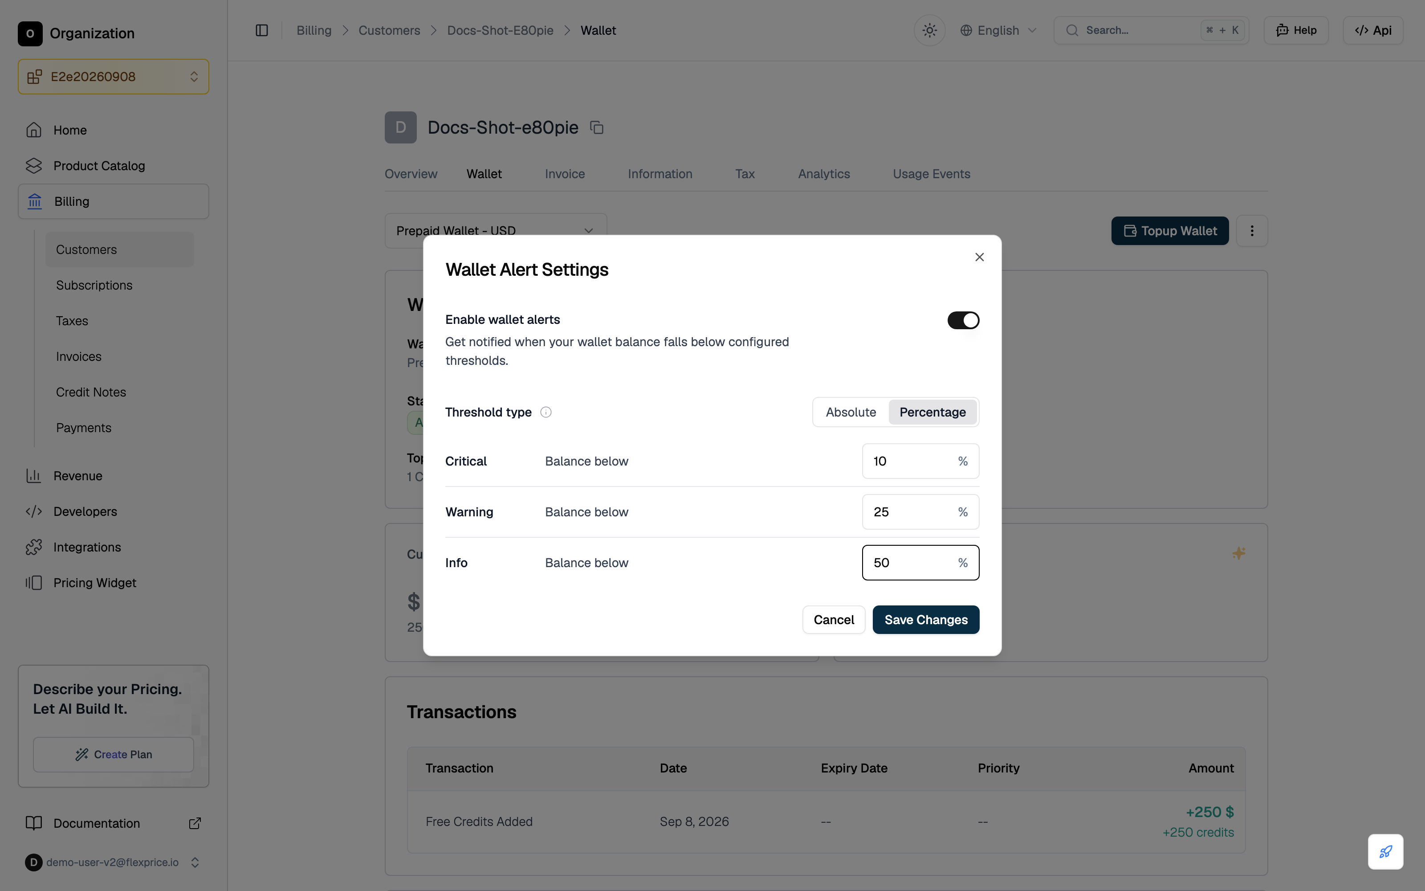1425x891 pixels.
Task: Select Absolute threshold type
Action: click(850, 412)
